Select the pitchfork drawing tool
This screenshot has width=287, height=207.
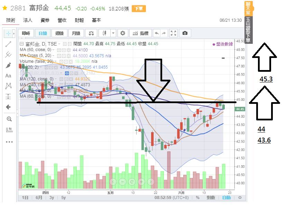(x=8, y=55)
